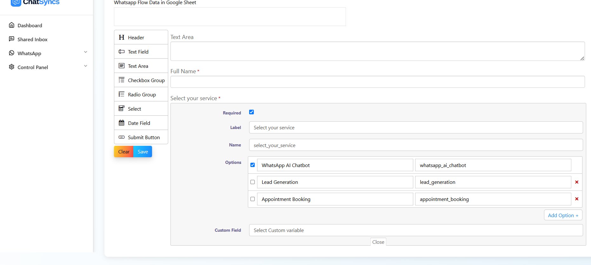Click the Header H icon
Image resolution: width=591 pixels, height=265 pixels.
pyautogui.click(x=122, y=37)
